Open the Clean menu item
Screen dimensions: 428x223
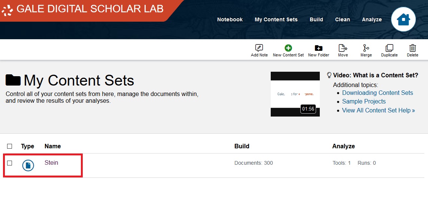click(x=342, y=19)
